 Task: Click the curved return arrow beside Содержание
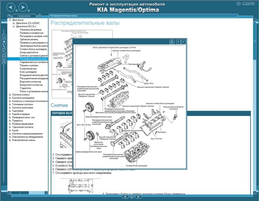pyautogui.click(x=9, y=16)
